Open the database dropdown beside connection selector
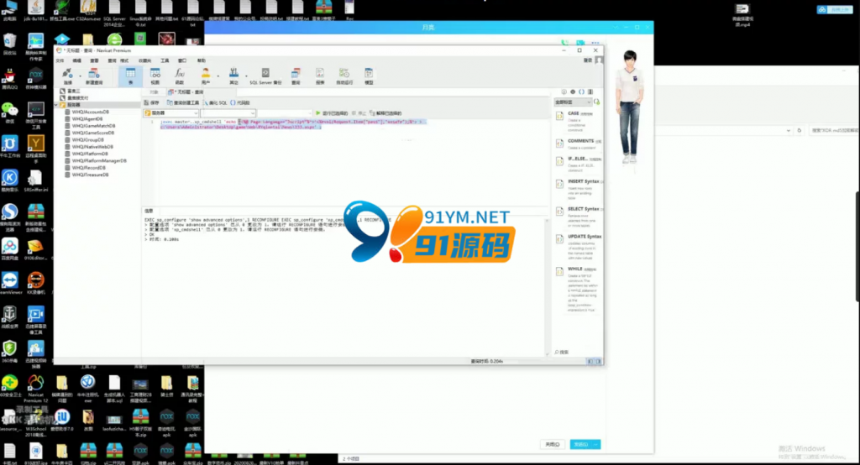This screenshot has width=860, height=465. [228, 113]
